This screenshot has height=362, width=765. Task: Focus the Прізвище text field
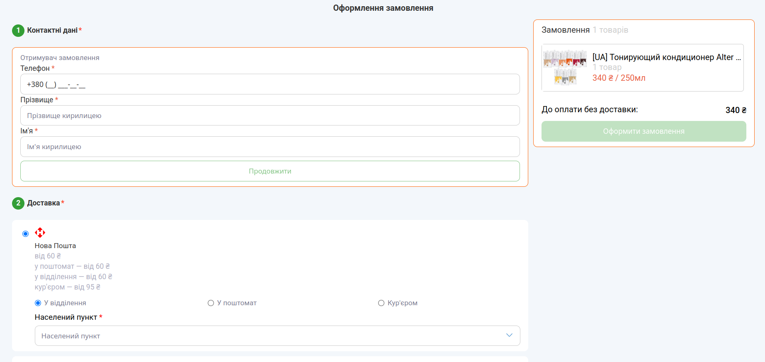[x=270, y=116]
